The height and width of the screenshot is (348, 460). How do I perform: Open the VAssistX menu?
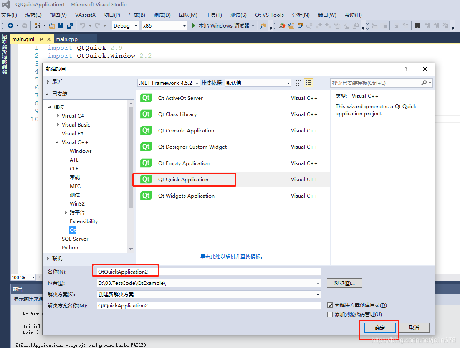pos(86,15)
